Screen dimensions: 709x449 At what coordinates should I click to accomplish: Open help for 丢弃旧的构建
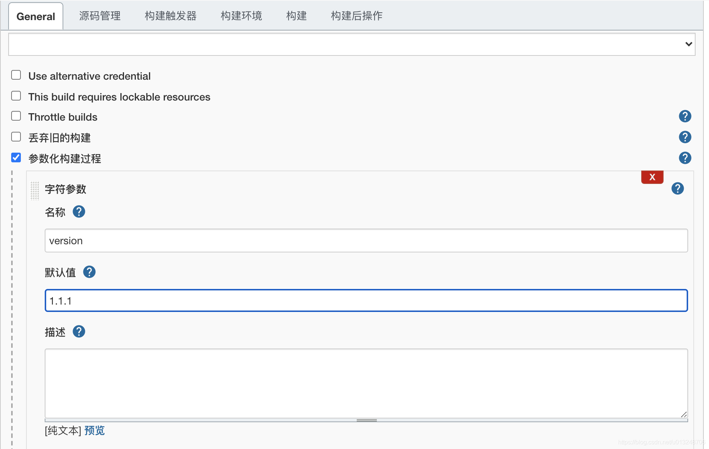[x=685, y=137]
